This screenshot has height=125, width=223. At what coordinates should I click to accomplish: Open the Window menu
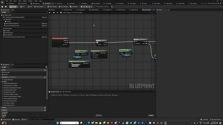(30, 1)
